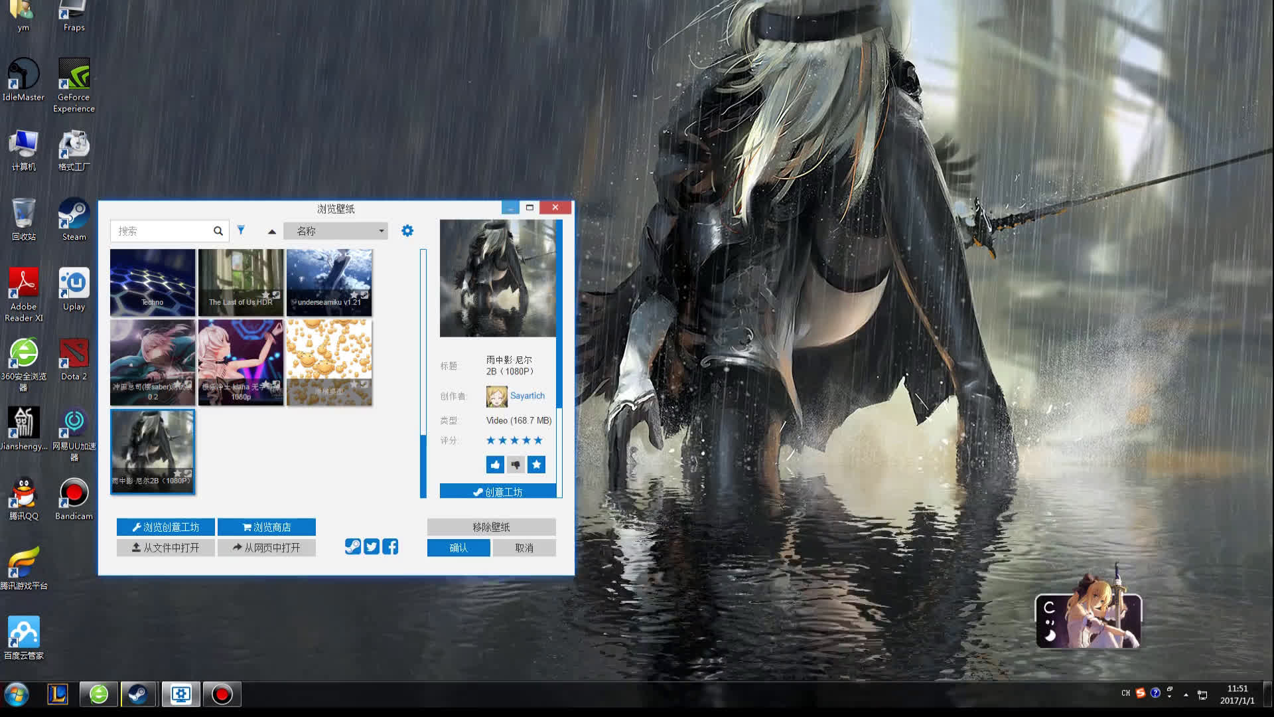1274x717 pixels.
Task: Open 回收站 recycle bin
Action: (24, 219)
